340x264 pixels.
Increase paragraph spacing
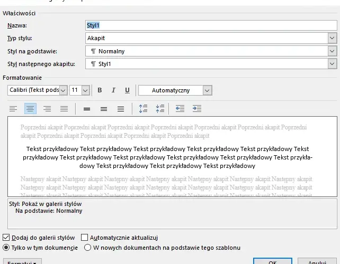click(143, 109)
